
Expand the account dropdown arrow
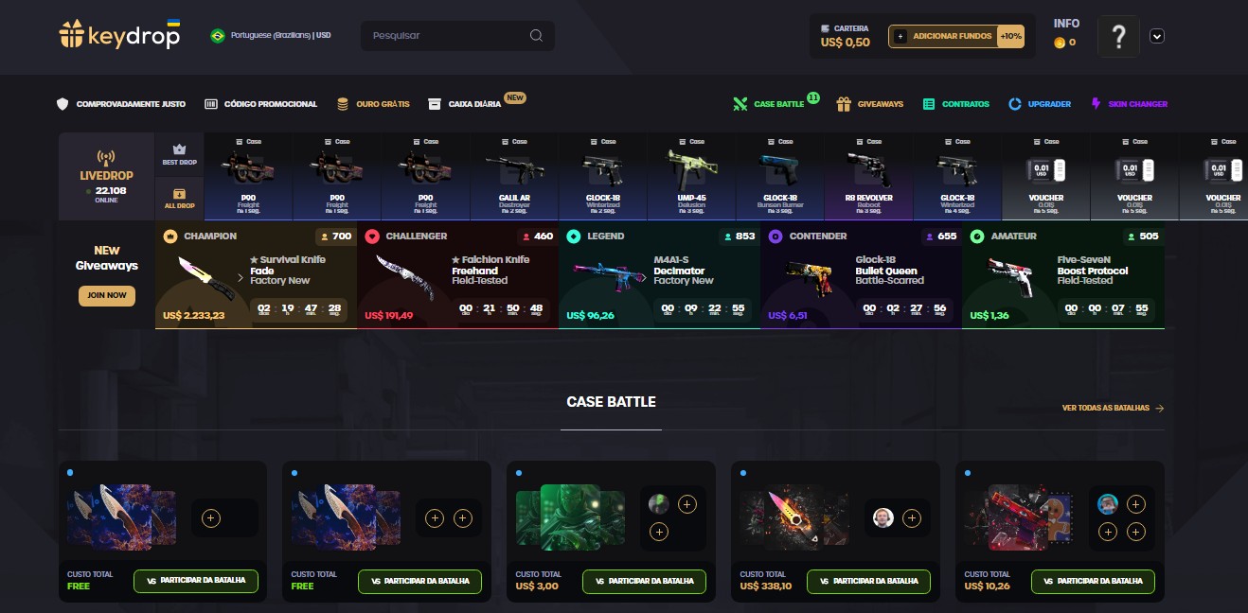[1156, 36]
